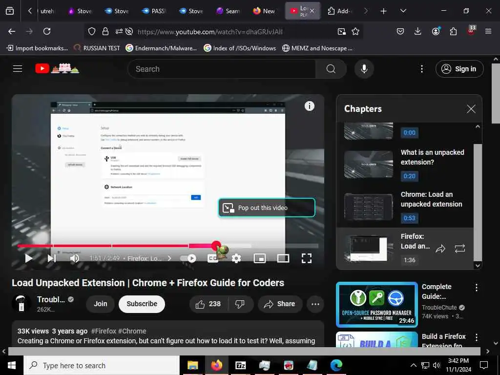
Task: View site security lock info
Action: click(x=105, y=31)
